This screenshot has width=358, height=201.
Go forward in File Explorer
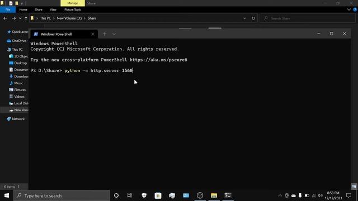pyautogui.click(x=13, y=18)
